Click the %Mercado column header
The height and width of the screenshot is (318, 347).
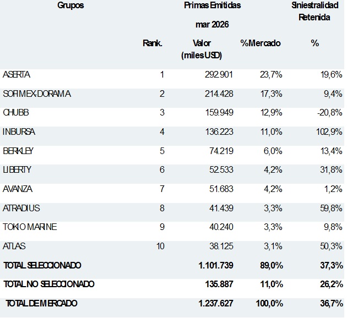pos(261,43)
